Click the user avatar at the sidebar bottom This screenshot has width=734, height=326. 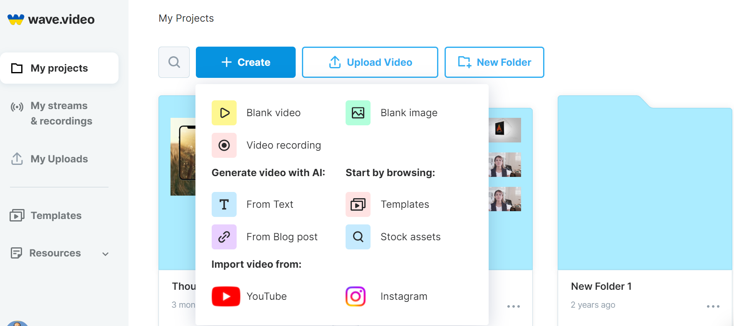pyautogui.click(x=17, y=324)
